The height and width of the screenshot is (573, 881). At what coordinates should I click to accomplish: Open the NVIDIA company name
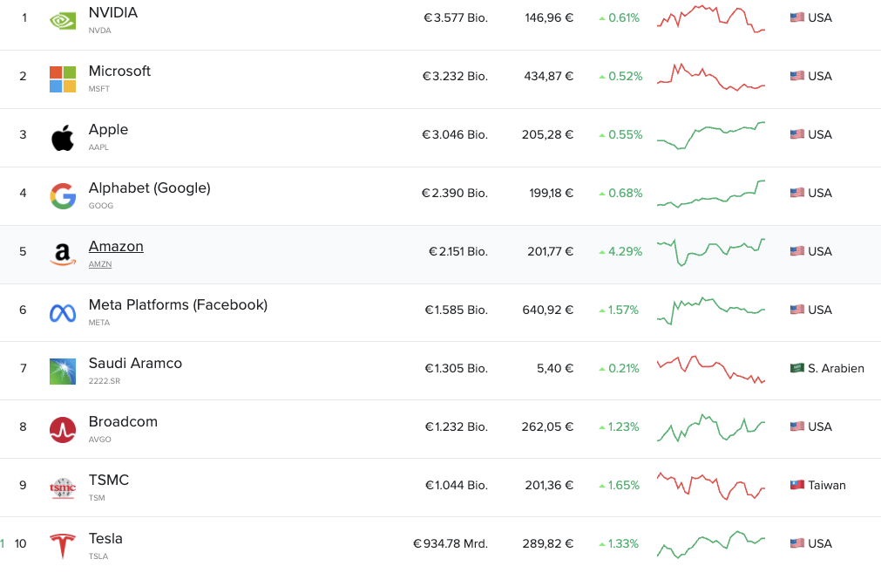(x=113, y=12)
